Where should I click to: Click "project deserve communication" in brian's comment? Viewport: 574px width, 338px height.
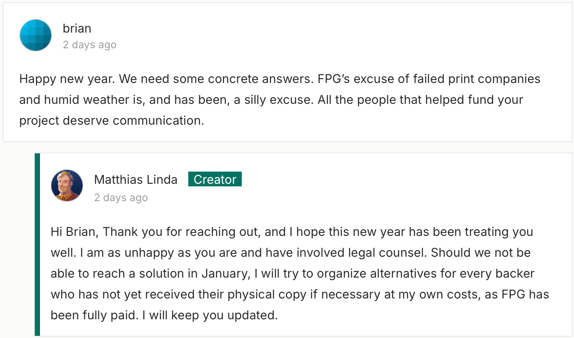tap(111, 121)
